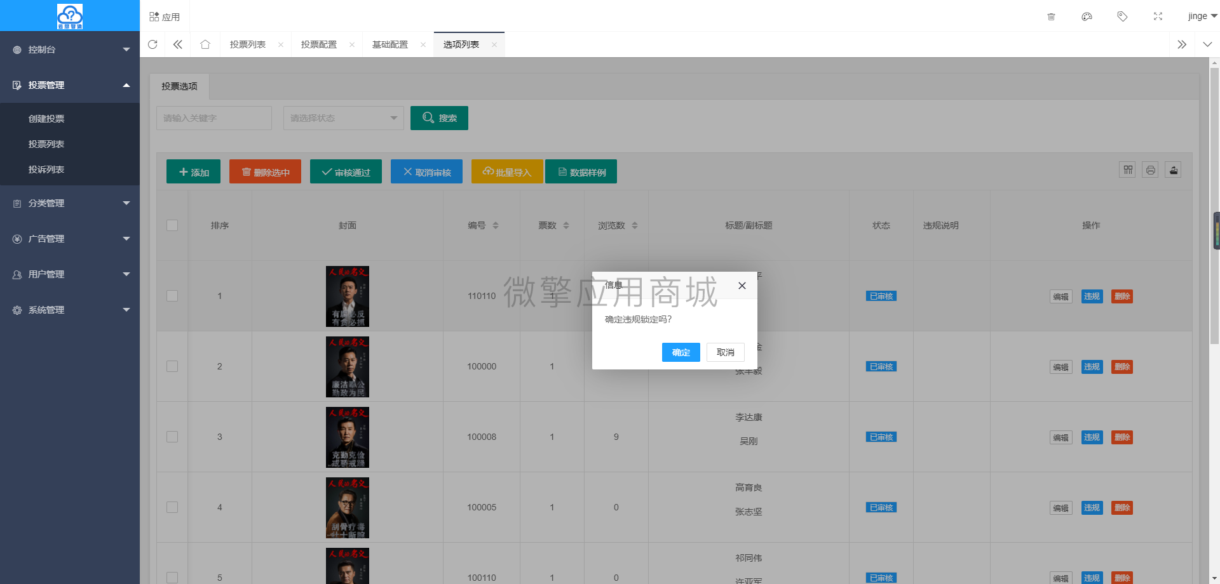Check the row 1 checkbox
This screenshot has height=584, width=1220.
point(172,296)
